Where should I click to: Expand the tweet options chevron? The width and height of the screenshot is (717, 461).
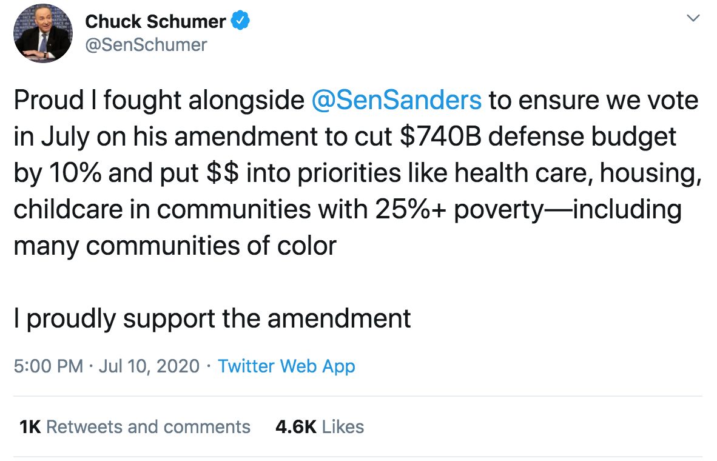pyautogui.click(x=692, y=19)
